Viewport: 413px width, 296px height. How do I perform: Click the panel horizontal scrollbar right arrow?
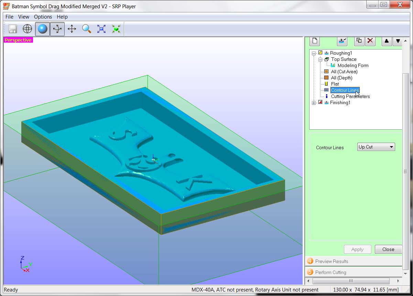click(x=399, y=281)
